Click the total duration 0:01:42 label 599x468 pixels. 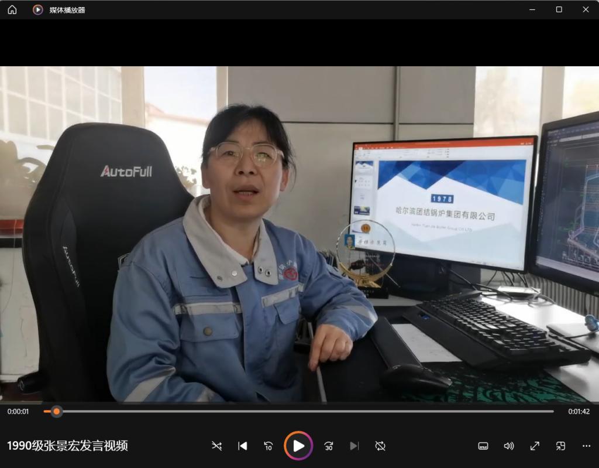tap(579, 412)
